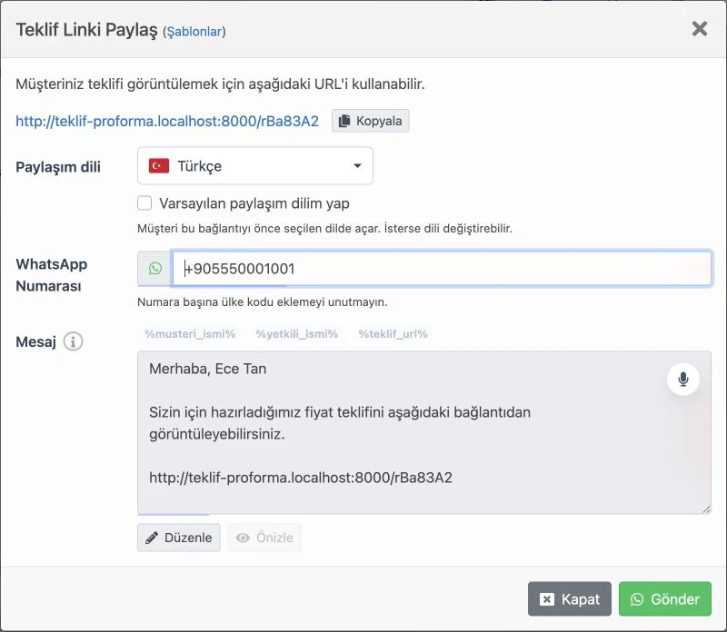Enable Varsayılan paylaşım dilim yap checkbox
Image resolution: width=727 pixels, height=632 pixels.
tap(144, 202)
